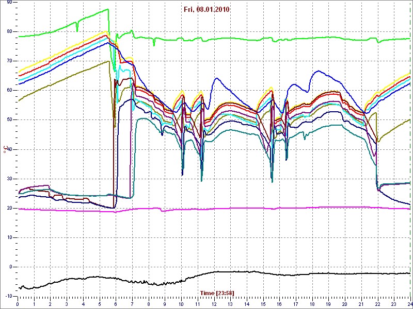
Task: Click hour '6' on the time axis
Action: pyautogui.click(x=116, y=303)
